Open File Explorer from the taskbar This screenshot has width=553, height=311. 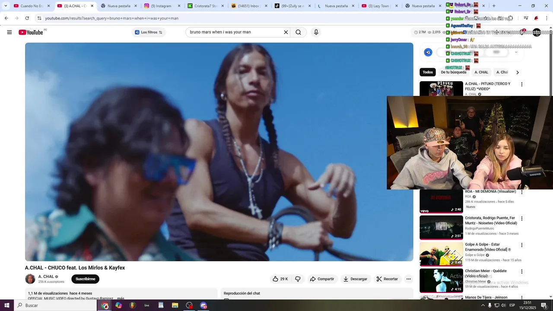(x=175, y=305)
